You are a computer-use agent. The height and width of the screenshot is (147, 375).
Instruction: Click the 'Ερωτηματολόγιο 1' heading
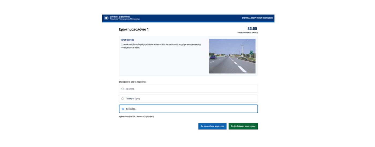[134, 29]
